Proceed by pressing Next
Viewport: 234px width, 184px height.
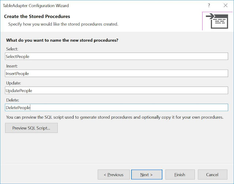(147, 175)
